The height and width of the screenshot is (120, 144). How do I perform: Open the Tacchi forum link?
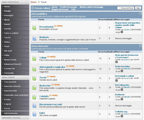click(x=43, y=77)
